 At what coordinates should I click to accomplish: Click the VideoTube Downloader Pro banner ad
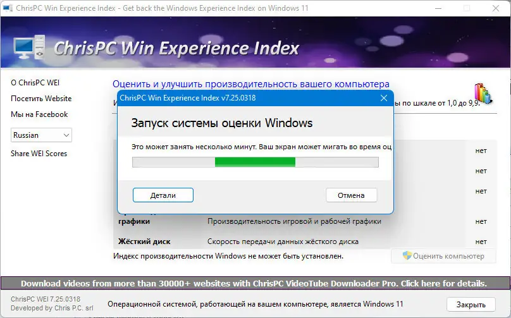click(x=255, y=283)
